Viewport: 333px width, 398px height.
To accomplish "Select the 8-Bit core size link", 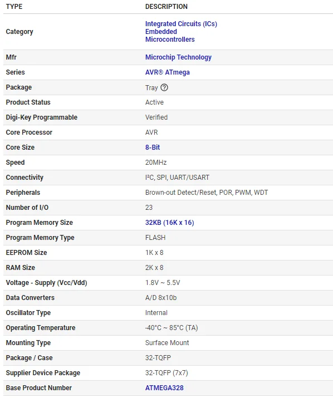I will point(153,148).
